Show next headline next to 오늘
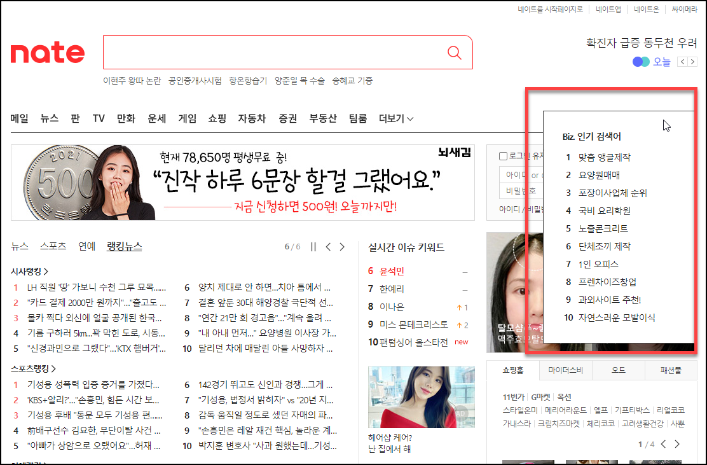 [x=692, y=62]
